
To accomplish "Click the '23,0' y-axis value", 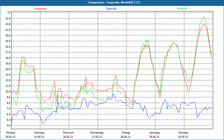I will (8, 18).
